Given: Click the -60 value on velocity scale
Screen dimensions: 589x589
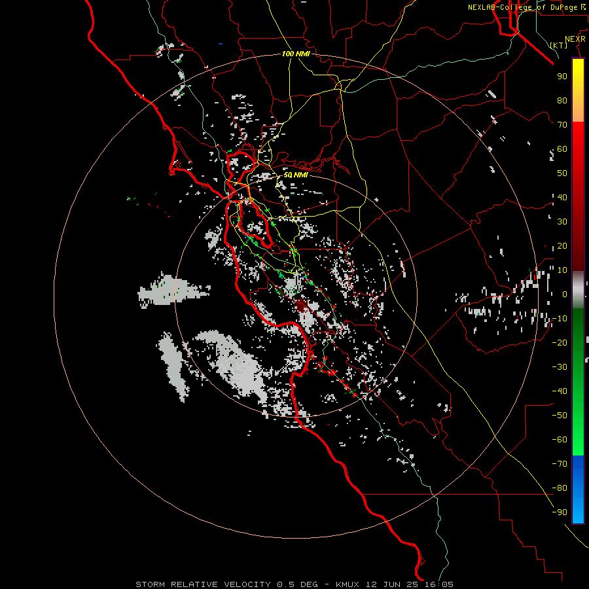Looking at the screenshot, I should [560, 440].
